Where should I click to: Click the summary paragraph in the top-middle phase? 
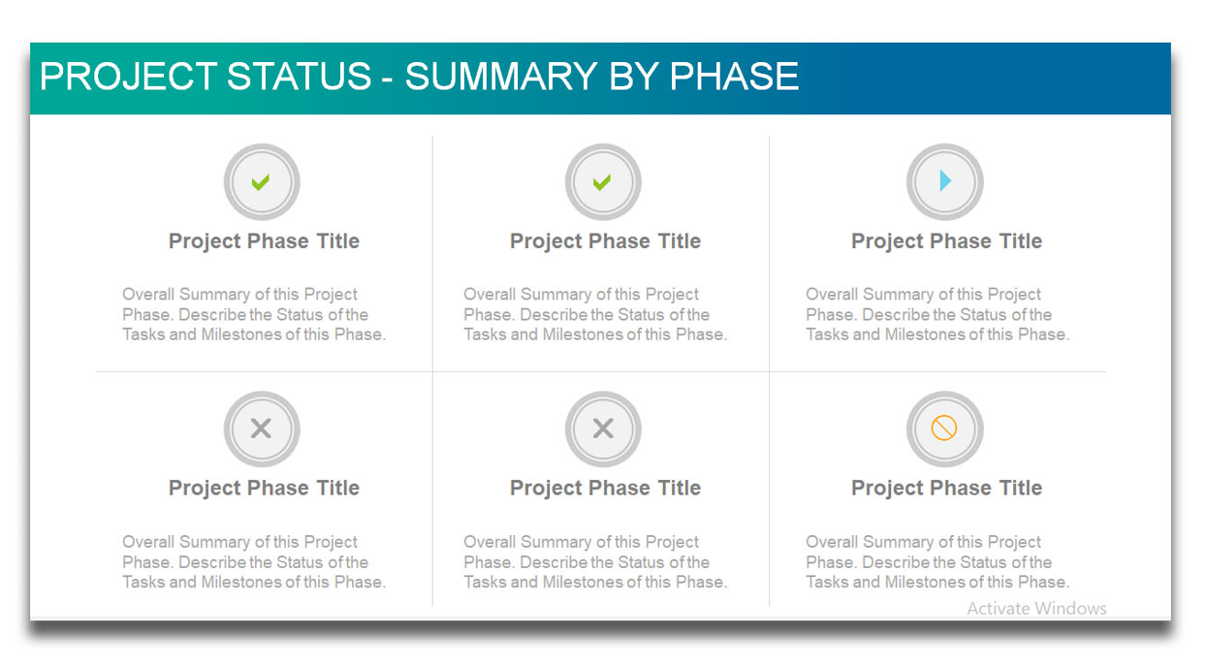point(595,315)
